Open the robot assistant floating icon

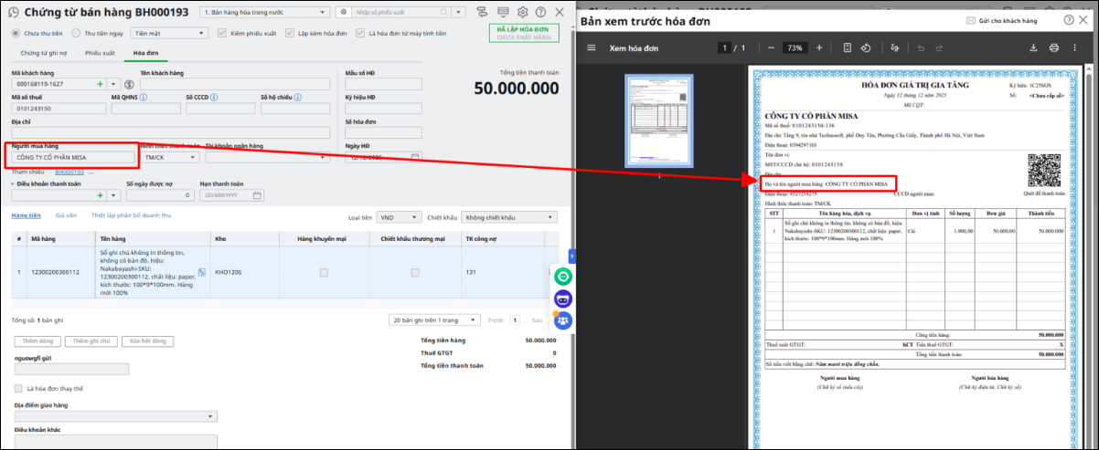pyautogui.click(x=563, y=298)
